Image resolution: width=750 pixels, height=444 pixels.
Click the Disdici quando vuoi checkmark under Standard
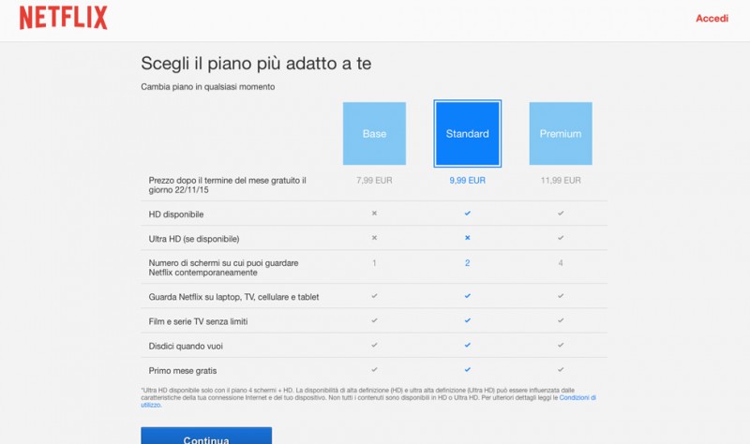coord(467,345)
